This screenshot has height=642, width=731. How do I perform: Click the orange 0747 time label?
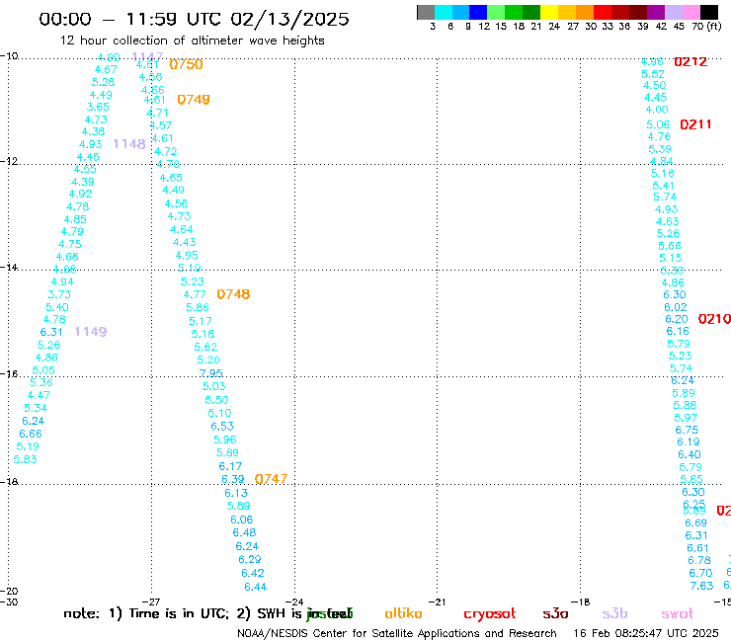pos(271,479)
